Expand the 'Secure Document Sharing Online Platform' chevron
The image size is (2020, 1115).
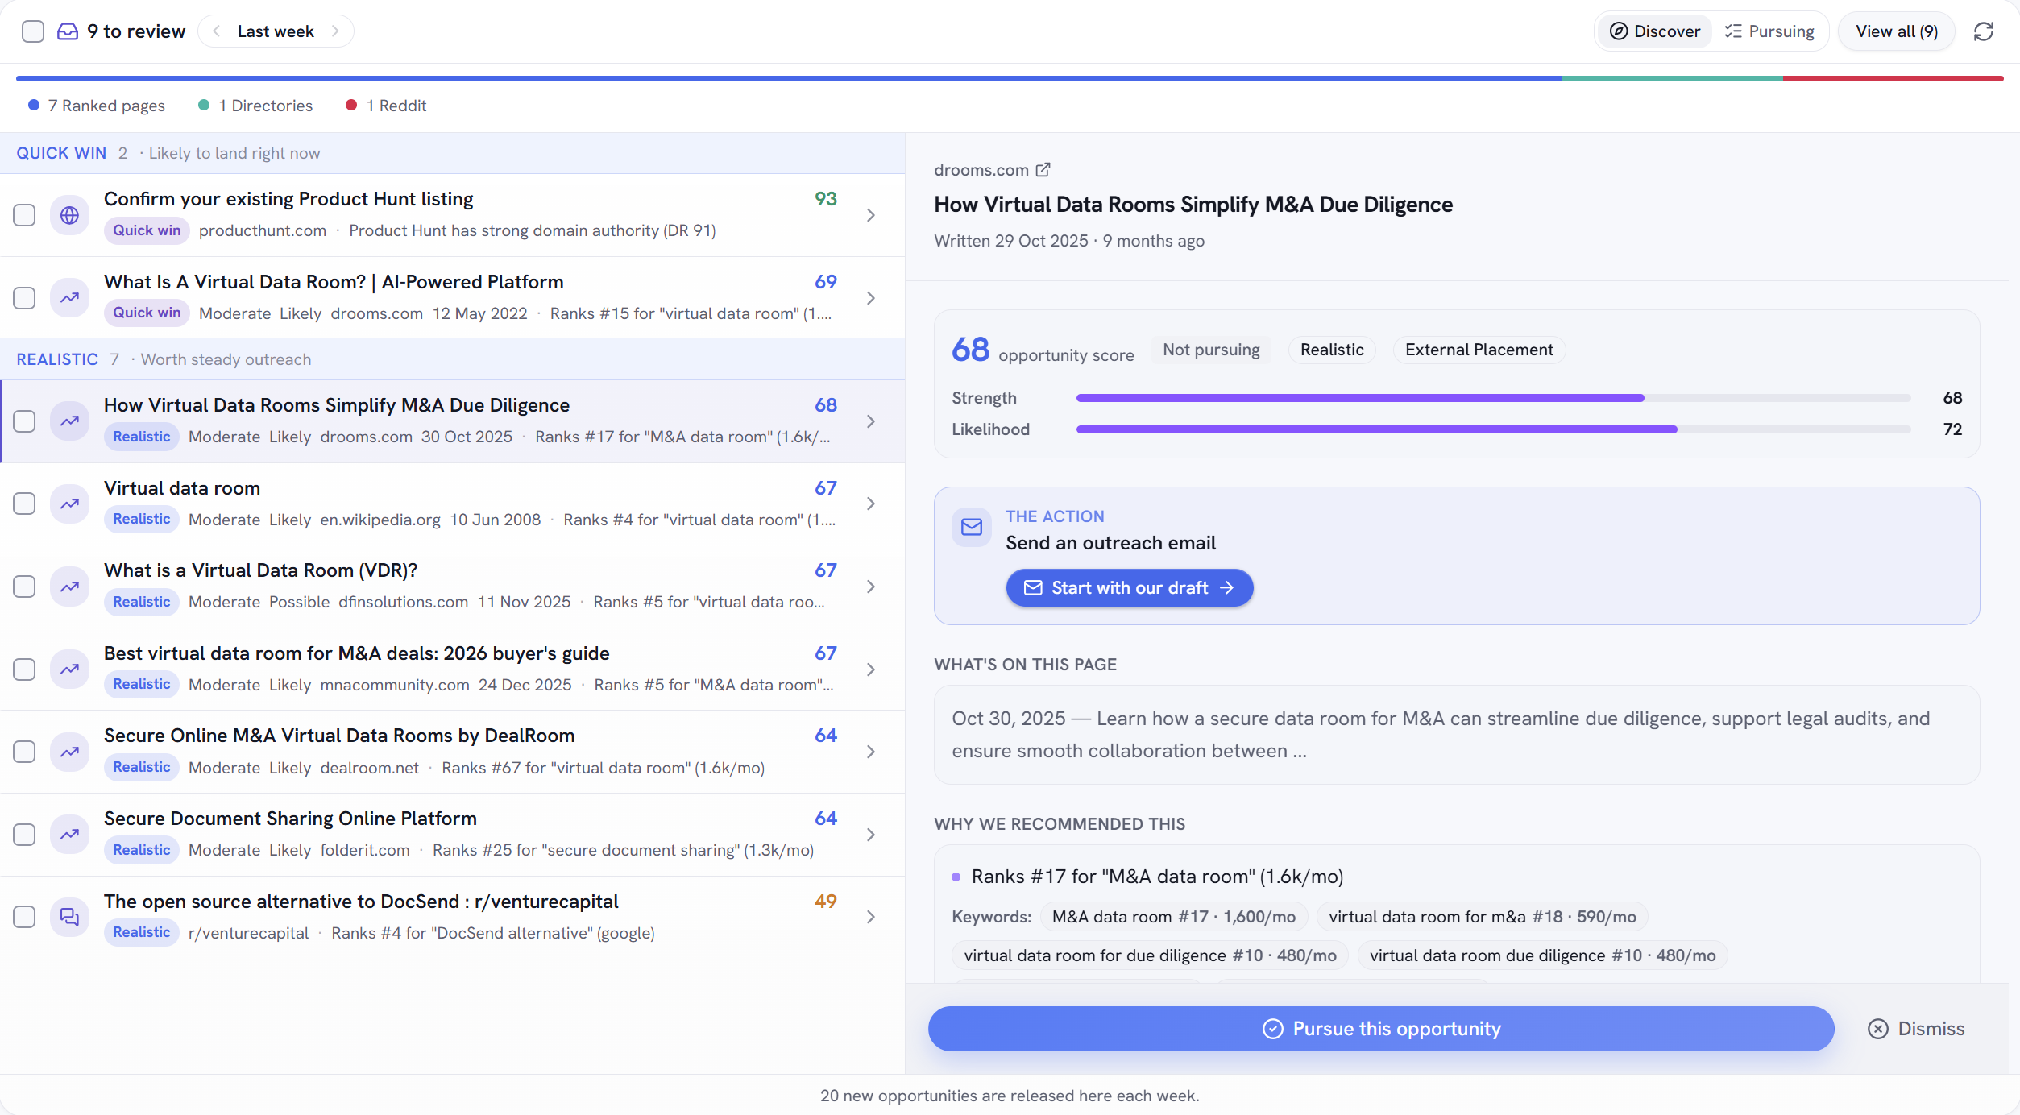[871, 835]
